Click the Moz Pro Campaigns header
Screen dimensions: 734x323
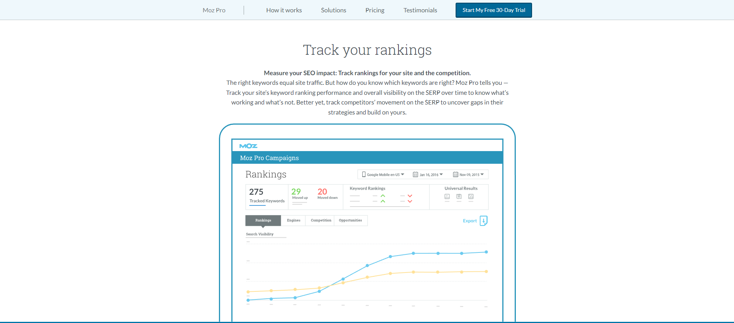(270, 158)
